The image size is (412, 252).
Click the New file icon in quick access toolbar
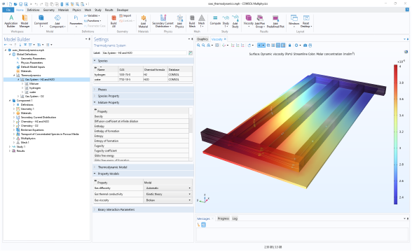coord(11,4)
